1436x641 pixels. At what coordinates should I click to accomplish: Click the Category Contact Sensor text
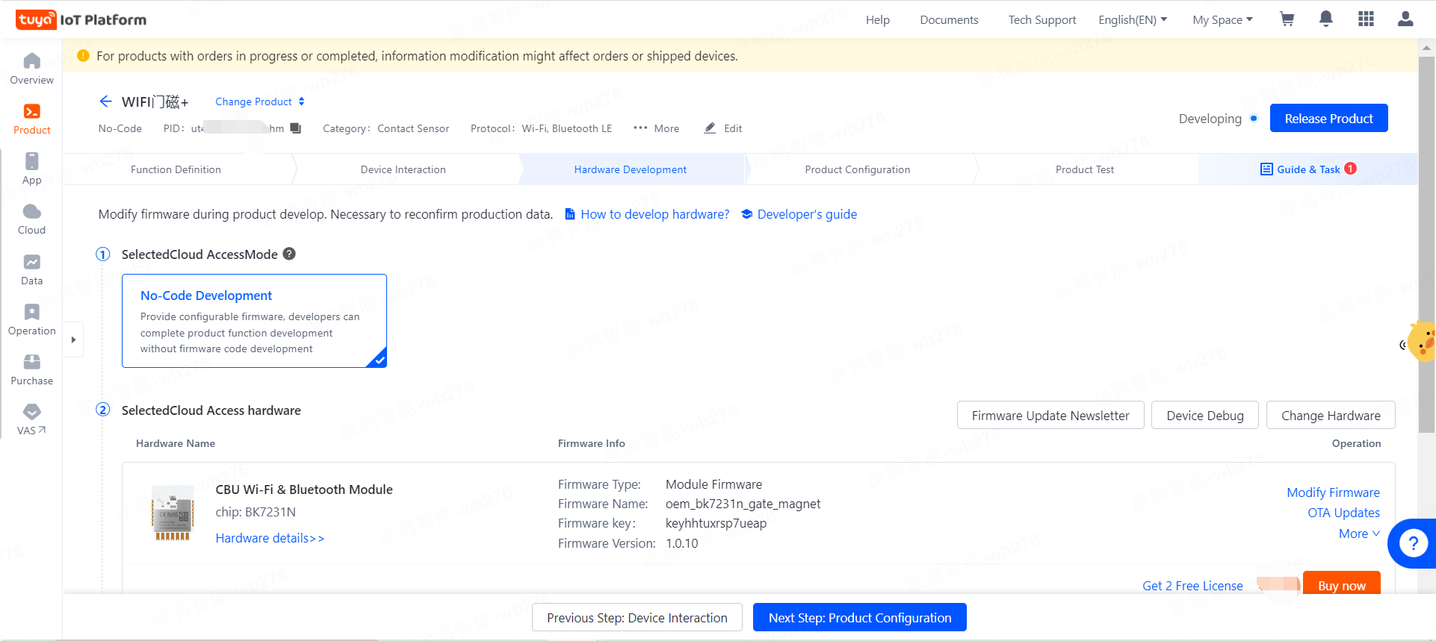pos(386,128)
